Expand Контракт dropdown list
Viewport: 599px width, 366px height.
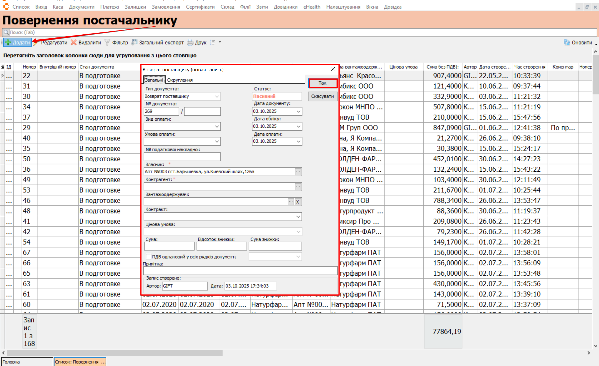(298, 217)
